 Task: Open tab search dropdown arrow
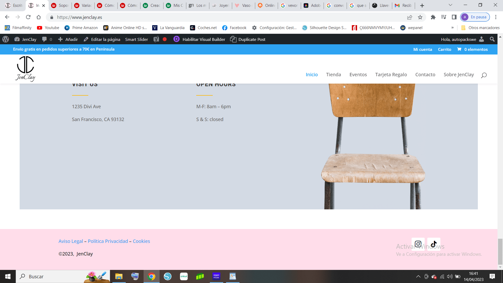(x=450, y=5)
